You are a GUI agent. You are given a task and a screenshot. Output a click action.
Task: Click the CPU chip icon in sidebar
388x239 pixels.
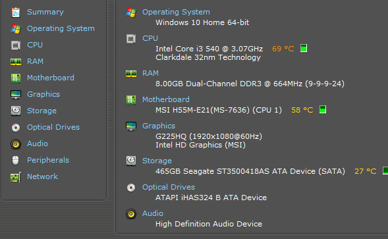[x=16, y=45]
